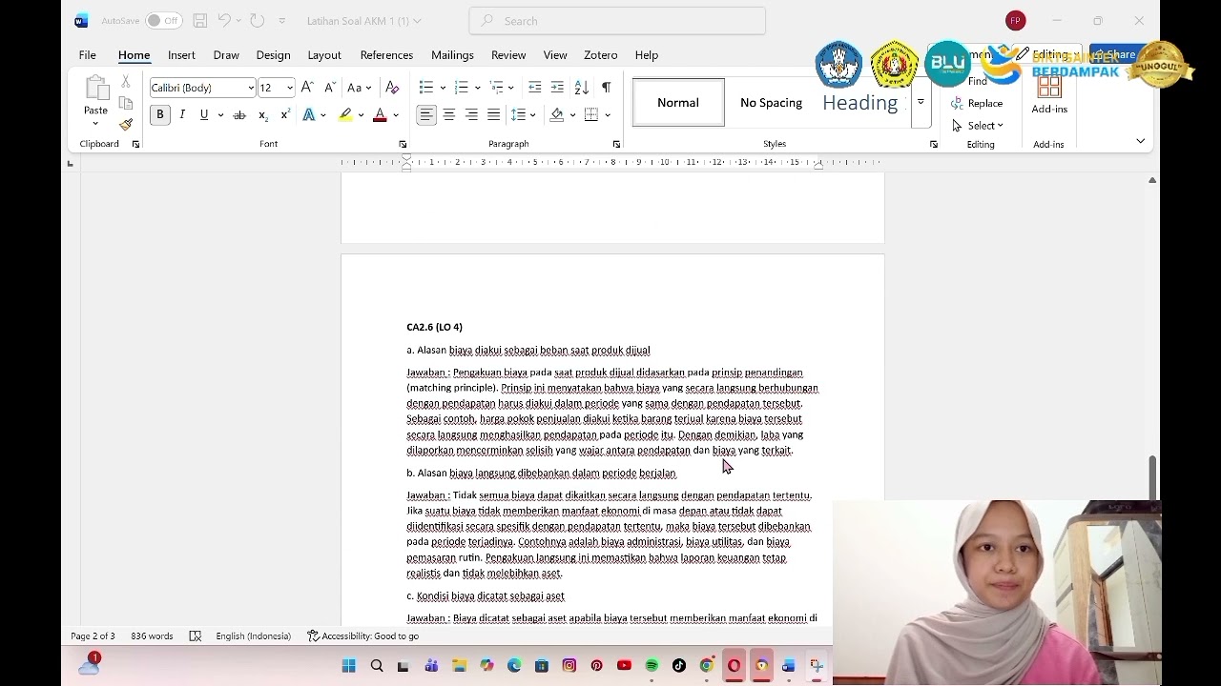Click Replace in Editing group
Image resolution: width=1221 pixels, height=686 pixels.
point(978,103)
